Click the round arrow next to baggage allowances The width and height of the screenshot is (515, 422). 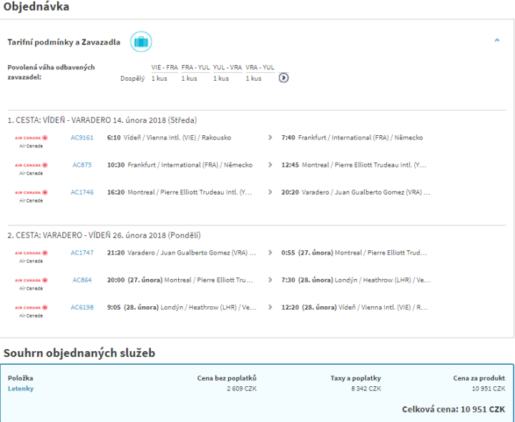coord(283,78)
